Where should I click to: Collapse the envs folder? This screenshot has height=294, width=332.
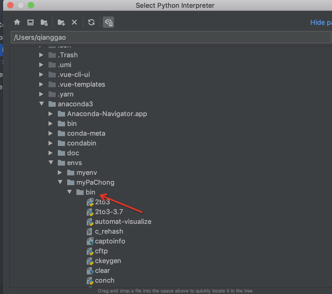(51, 163)
